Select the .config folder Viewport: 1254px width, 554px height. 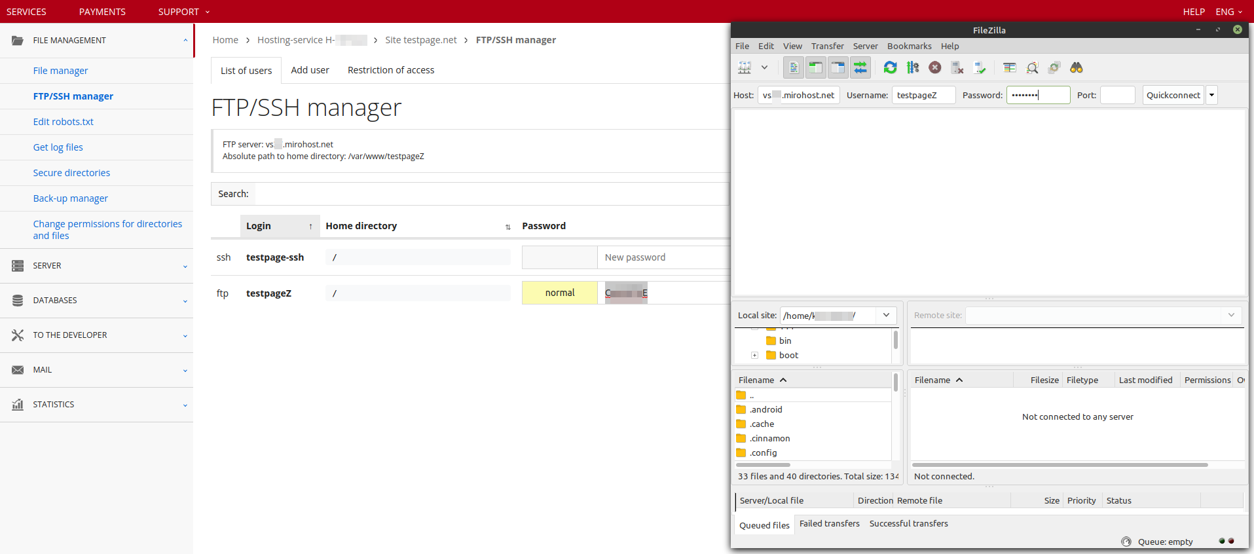(x=763, y=452)
